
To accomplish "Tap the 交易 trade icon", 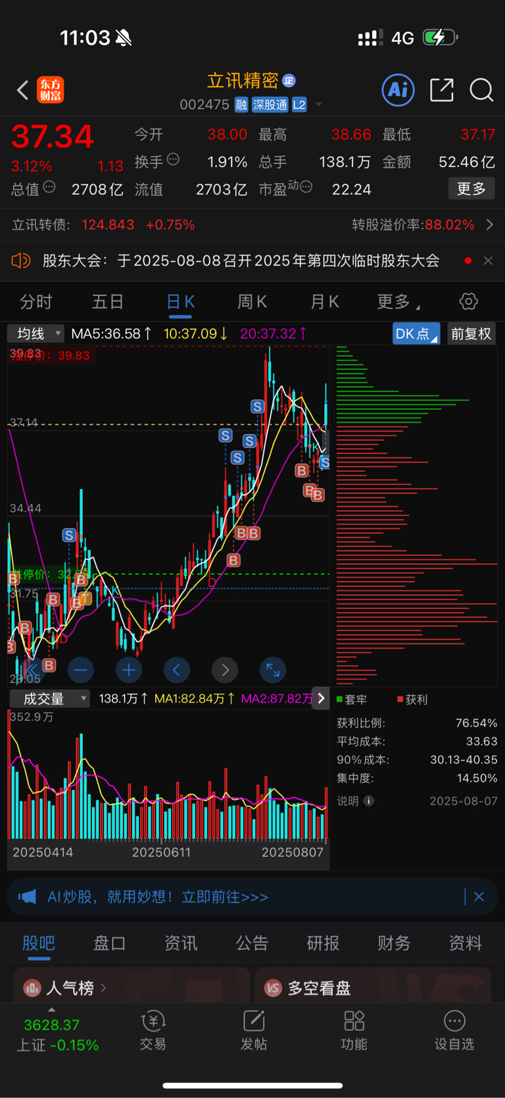I will [x=153, y=1030].
